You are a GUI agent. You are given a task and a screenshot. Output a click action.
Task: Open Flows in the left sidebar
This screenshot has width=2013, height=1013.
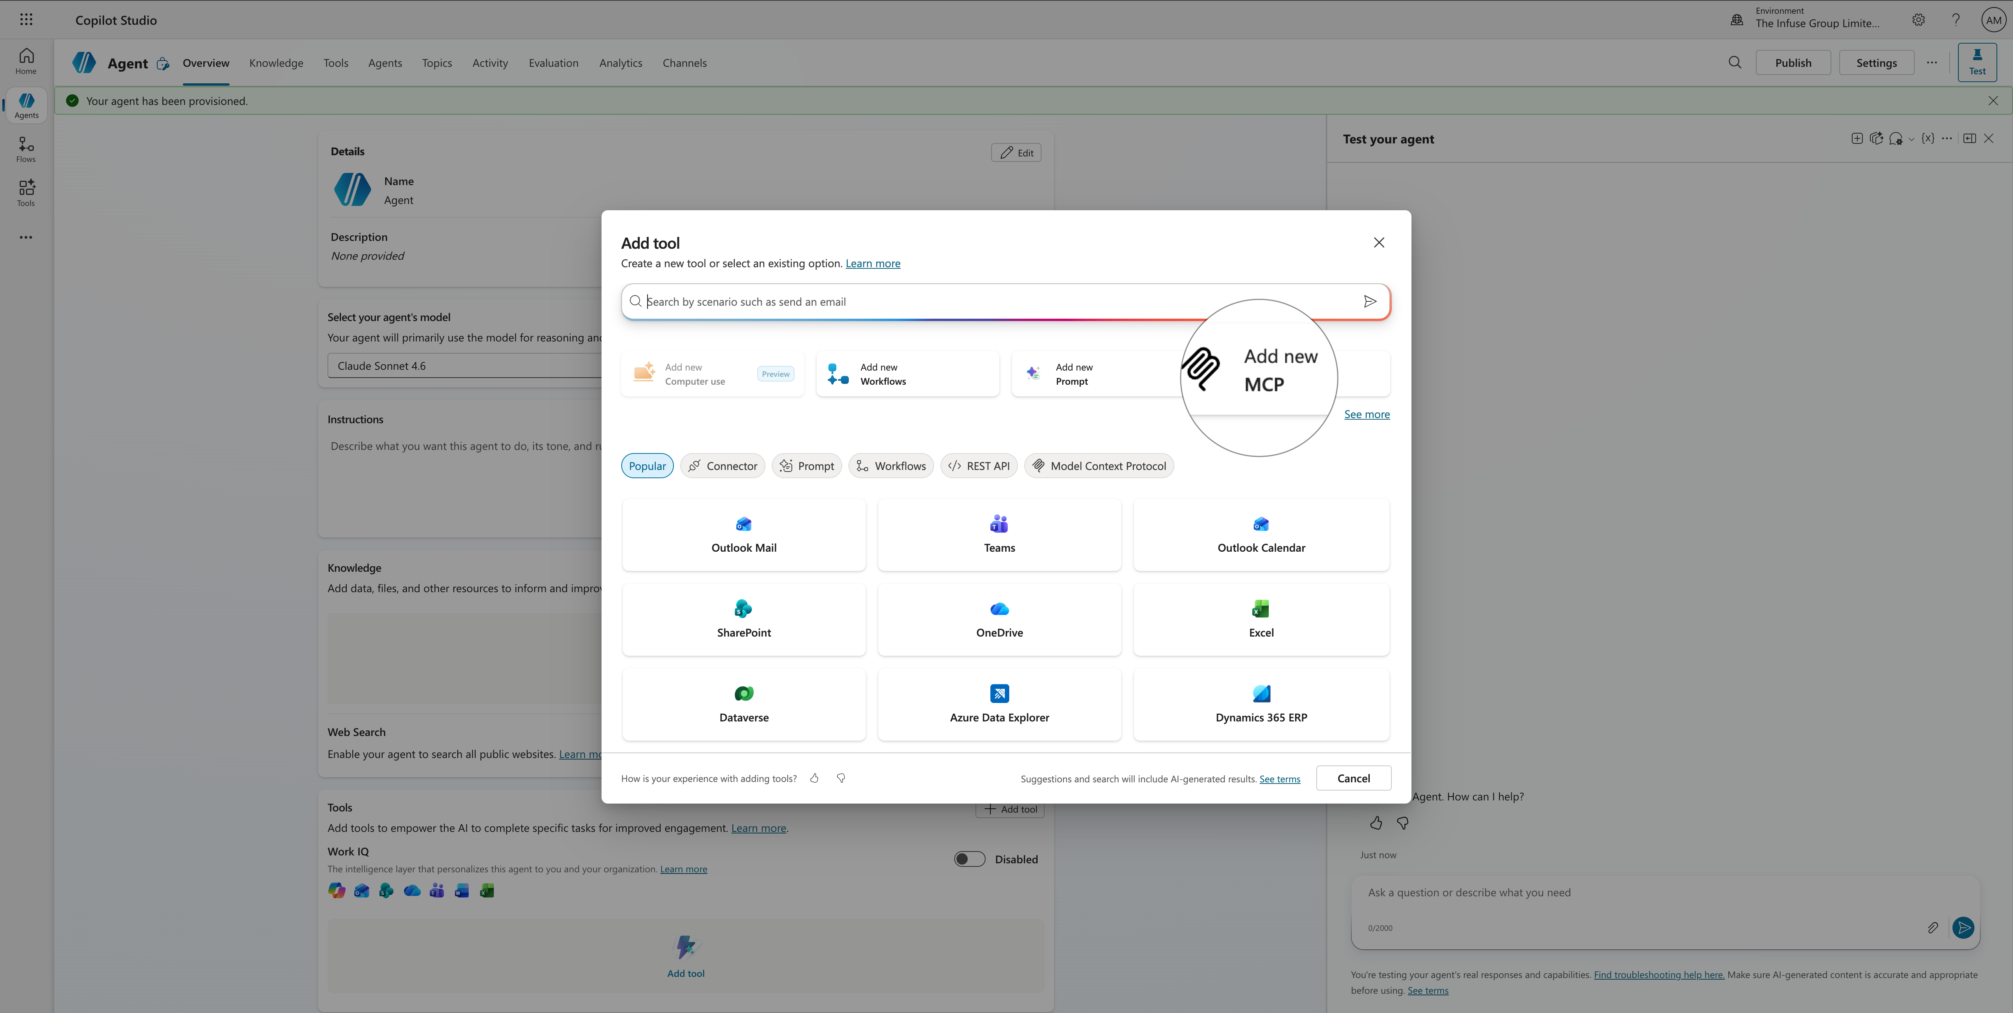(26, 149)
